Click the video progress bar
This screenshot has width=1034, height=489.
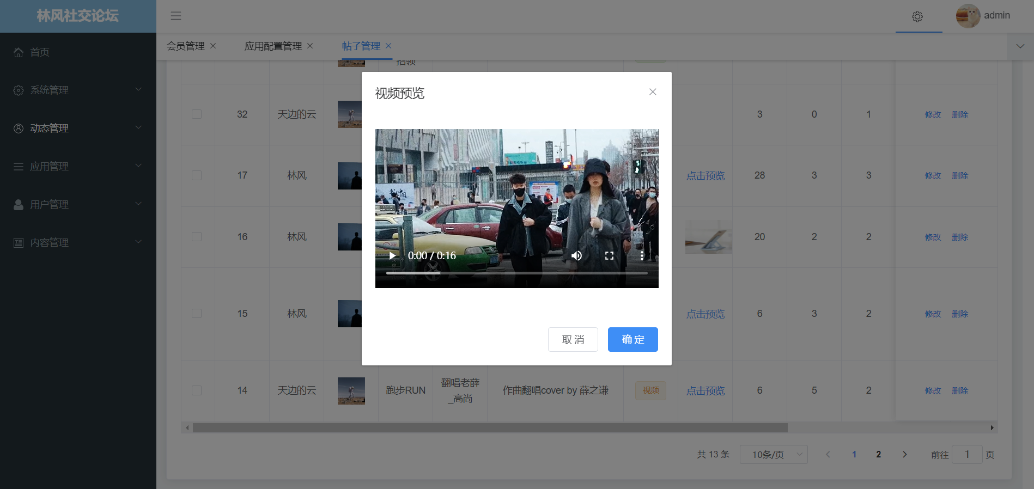click(516, 273)
